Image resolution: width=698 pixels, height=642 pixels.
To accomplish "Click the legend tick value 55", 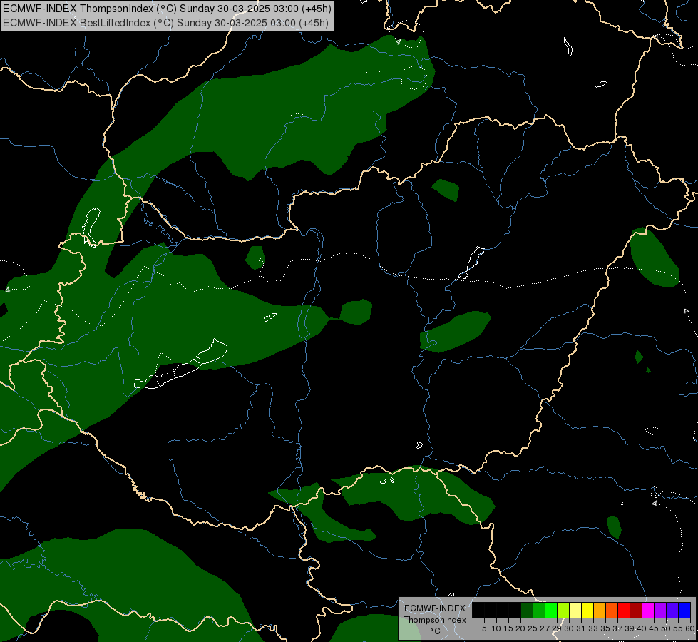I will point(679,628).
